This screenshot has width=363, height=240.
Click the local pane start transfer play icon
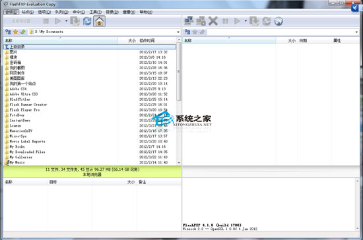(x=58, y=21)
